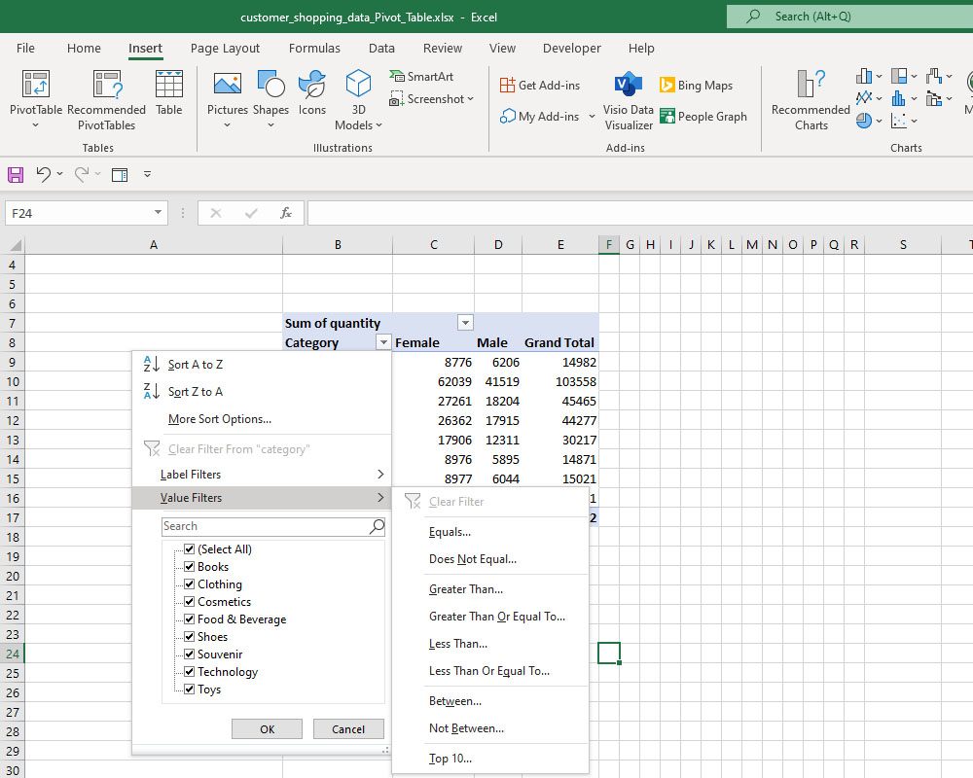Open the column labels filter dropdown
This screenshot has height=778, width=973.
[465, 323]
